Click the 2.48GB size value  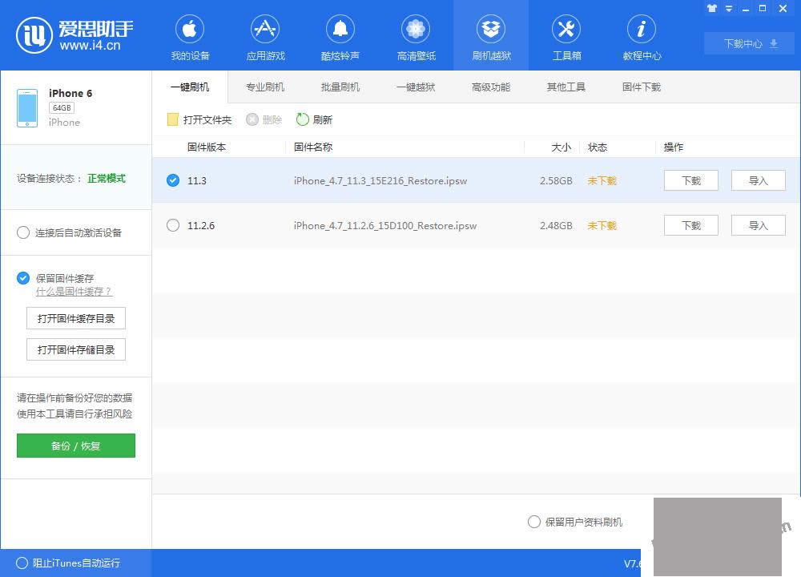point(557,226)
